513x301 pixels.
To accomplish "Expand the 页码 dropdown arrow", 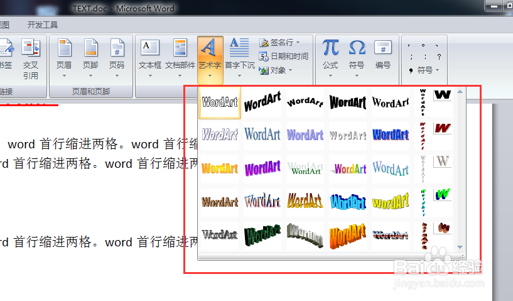I will click(x=117, y=76).
